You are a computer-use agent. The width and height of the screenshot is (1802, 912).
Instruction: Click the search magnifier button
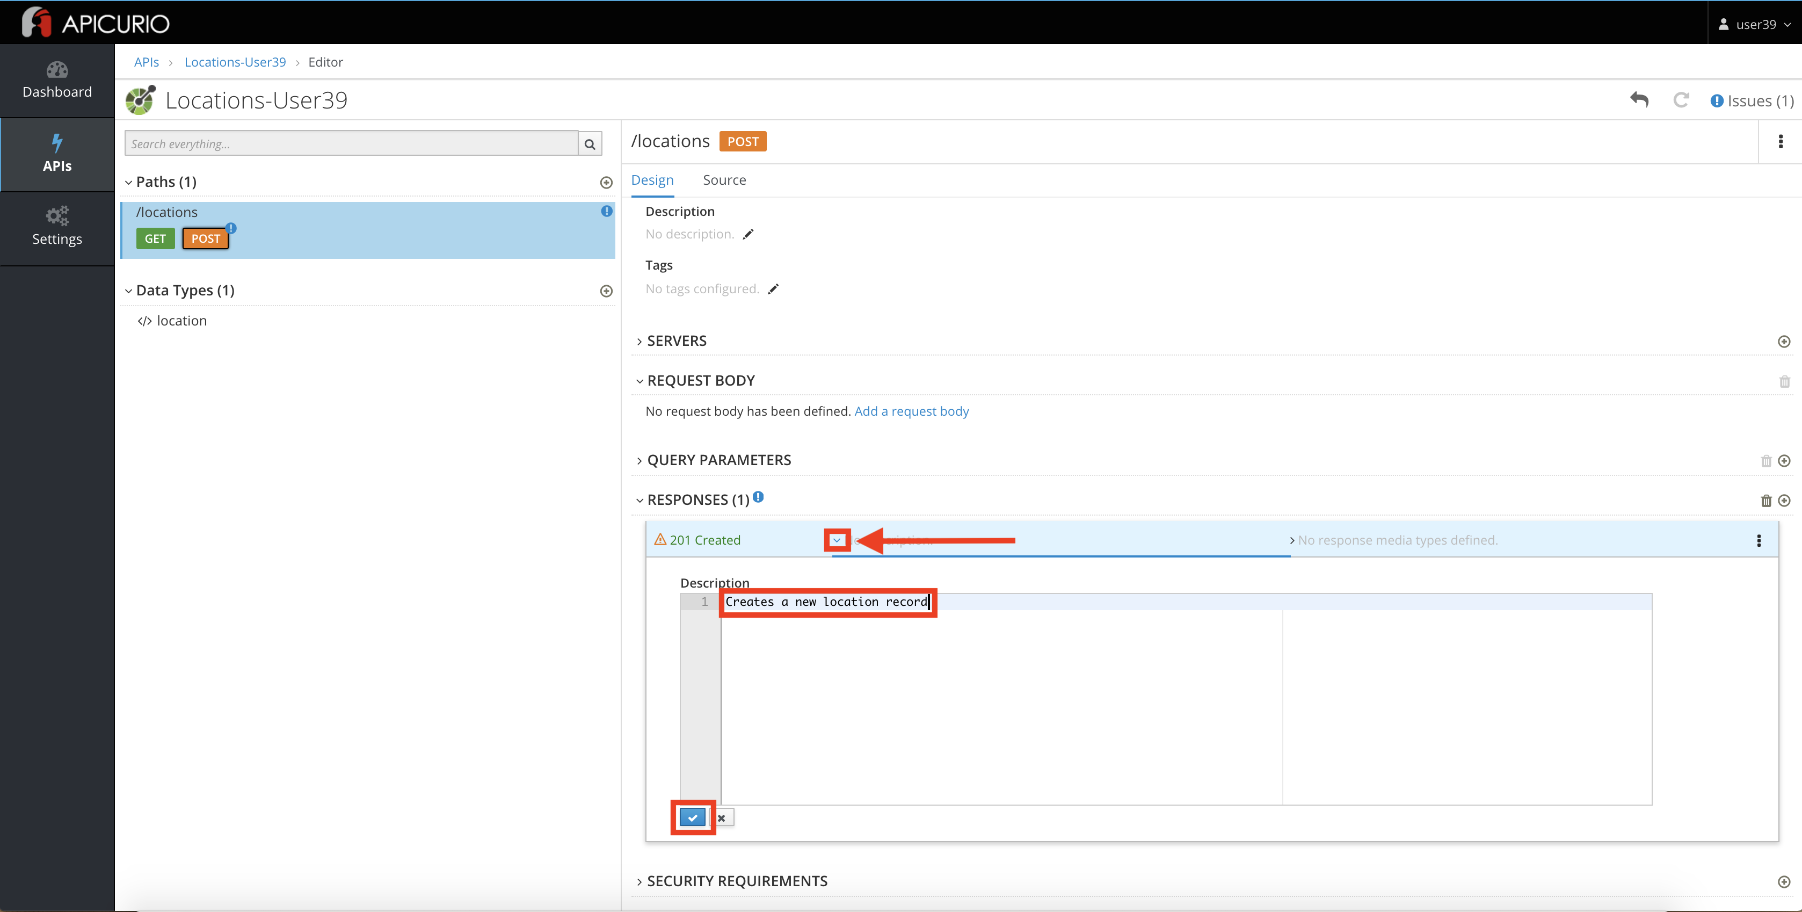tap(590, 143)
